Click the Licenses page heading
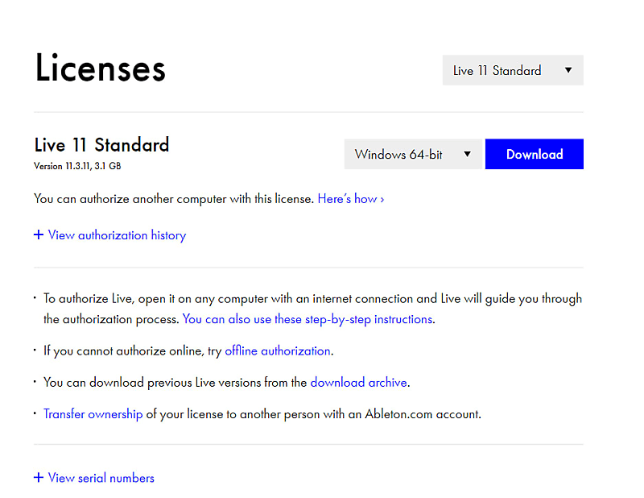 click(101, 68)
